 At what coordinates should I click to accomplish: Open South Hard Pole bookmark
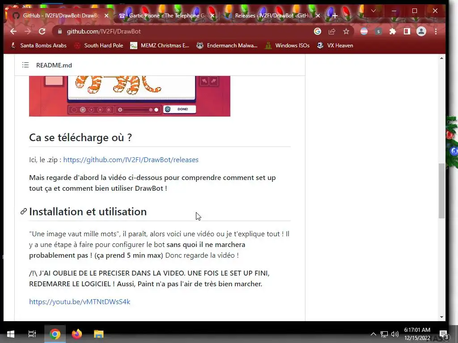pyautogui.click(x=99, y=46)
